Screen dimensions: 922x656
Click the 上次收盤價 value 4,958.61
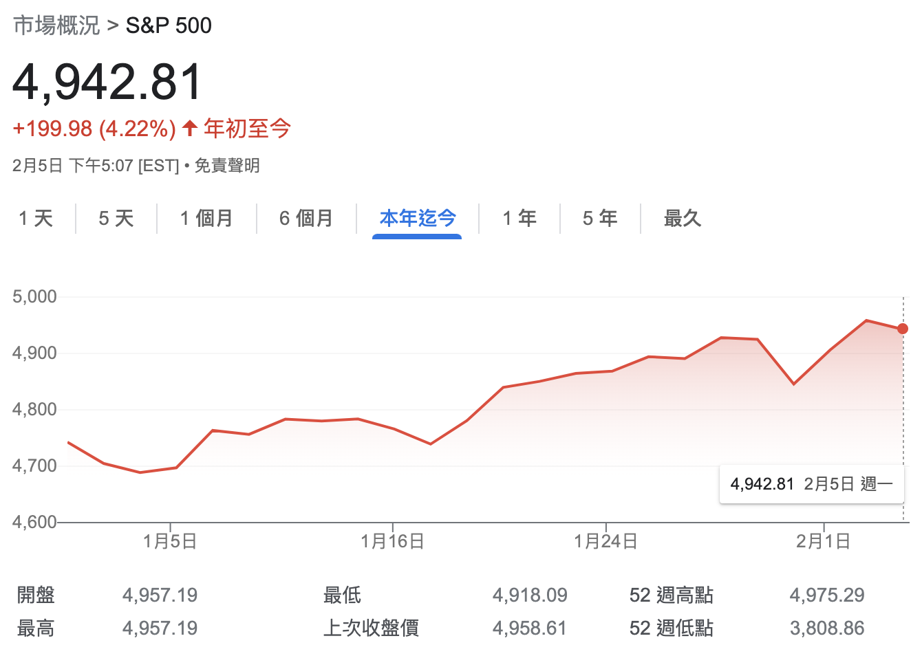(530, 628)
